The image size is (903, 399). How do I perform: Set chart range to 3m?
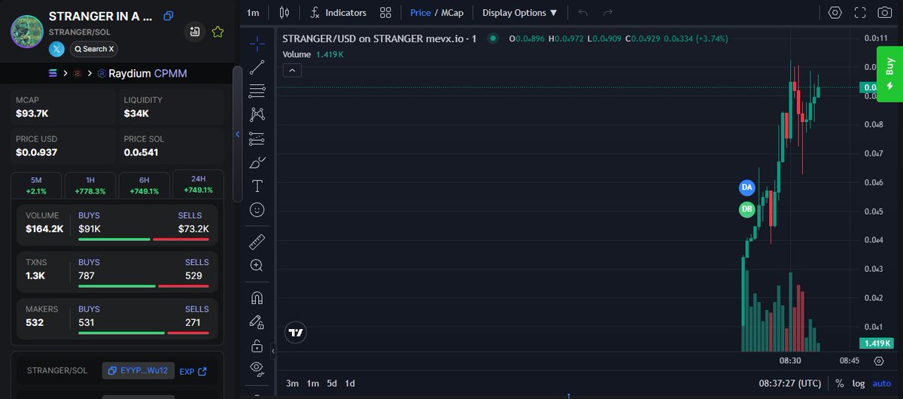click(x=292, y=383)
